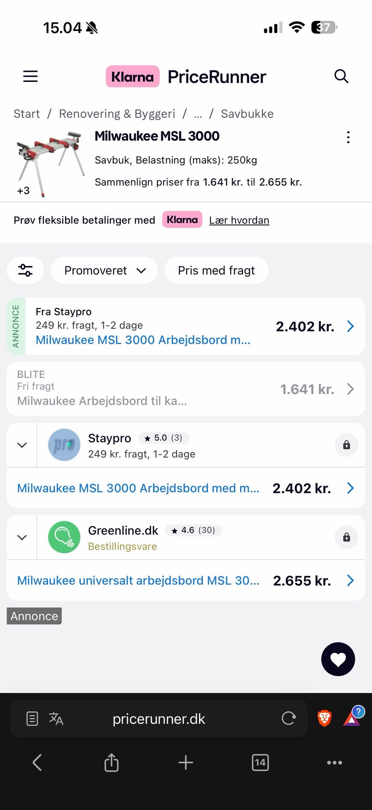Expand the Greenline.dk shop details chevron
Image resolution: width=372 pixels, height=810 pixels.
click(x=22, y=537)
